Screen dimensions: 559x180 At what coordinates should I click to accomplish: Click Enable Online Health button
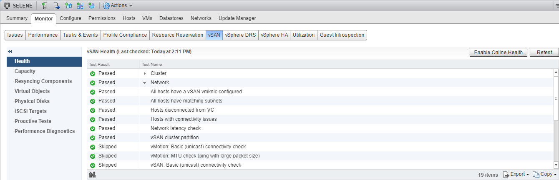pos(498,52)
